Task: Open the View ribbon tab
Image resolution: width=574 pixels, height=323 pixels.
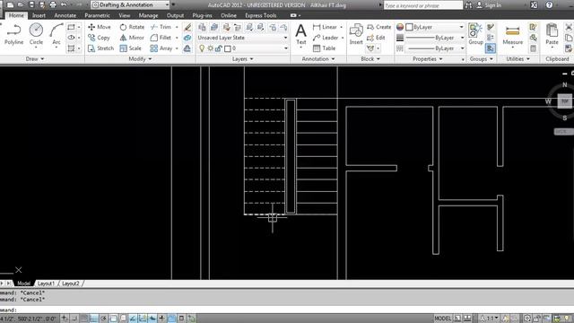Action: click(x=124, y=15)
